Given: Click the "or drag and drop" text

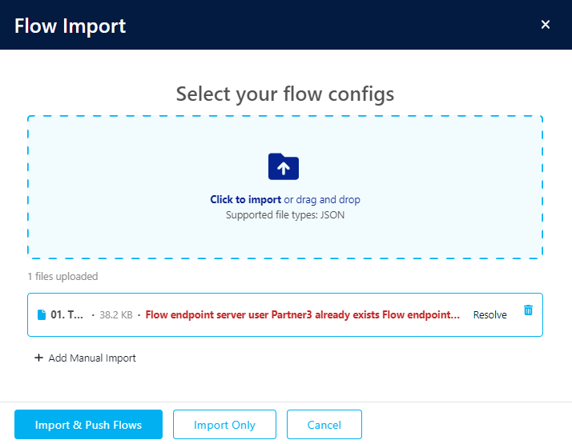Looking at the screenshot, I should (x=328, y=200).
